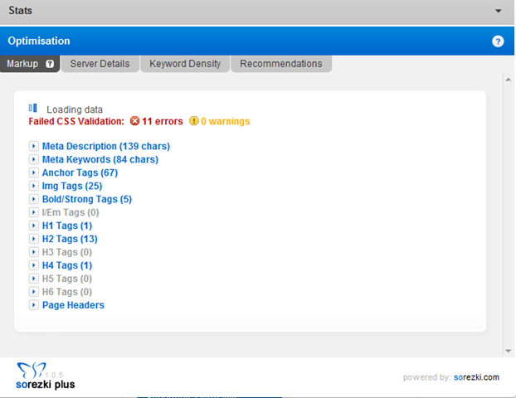Viewport: 516px width, 398px height.
Task: Click the scrollbar up arrow
Action: (509, 80)
